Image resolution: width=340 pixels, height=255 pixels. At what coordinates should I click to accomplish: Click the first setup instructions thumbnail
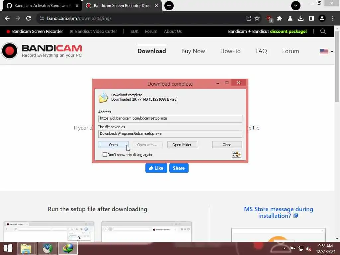(49, 231)
